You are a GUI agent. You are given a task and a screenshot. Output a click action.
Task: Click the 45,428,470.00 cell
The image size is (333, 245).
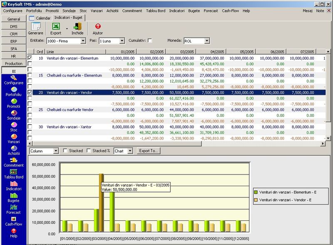(212, 64)
